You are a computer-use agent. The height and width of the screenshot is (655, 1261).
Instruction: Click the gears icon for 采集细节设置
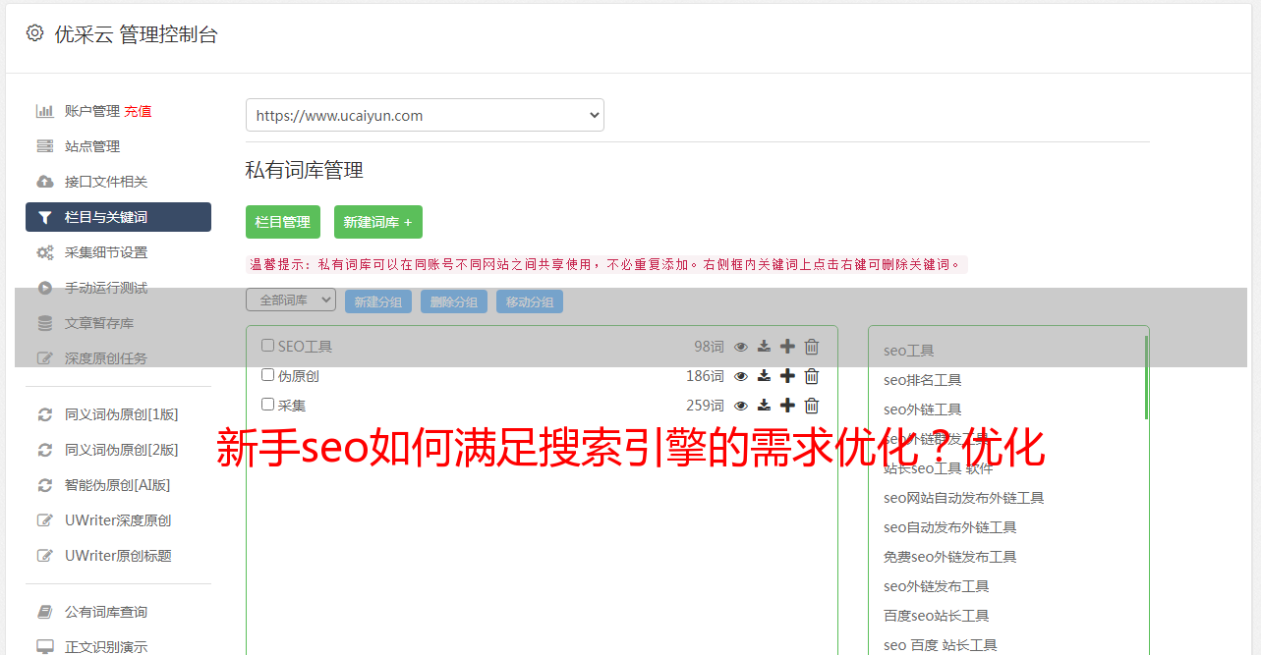pyautogui.click(x=45, y=252)
